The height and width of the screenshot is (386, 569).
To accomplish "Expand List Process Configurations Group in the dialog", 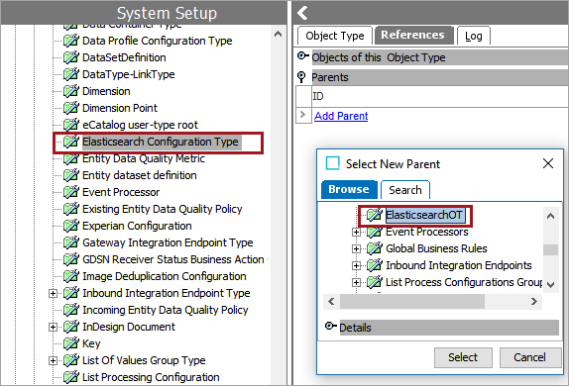I will (x=356, y=282).
